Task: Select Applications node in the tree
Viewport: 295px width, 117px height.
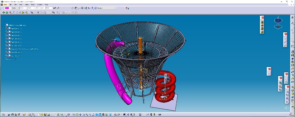Action: tap(12, 59)
